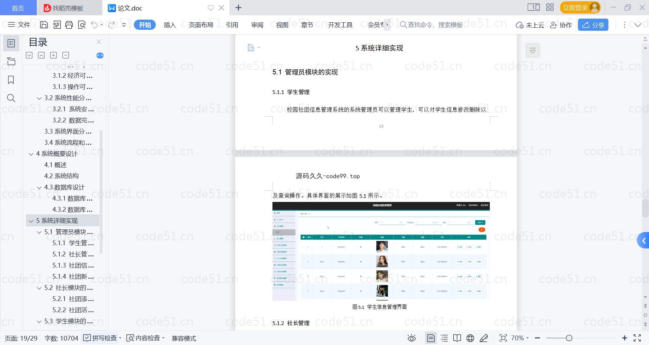This screenshot has width=649, height=345.
Task: Select 5.1.2 社长管 in outline
Action: (x=73, y=254)
